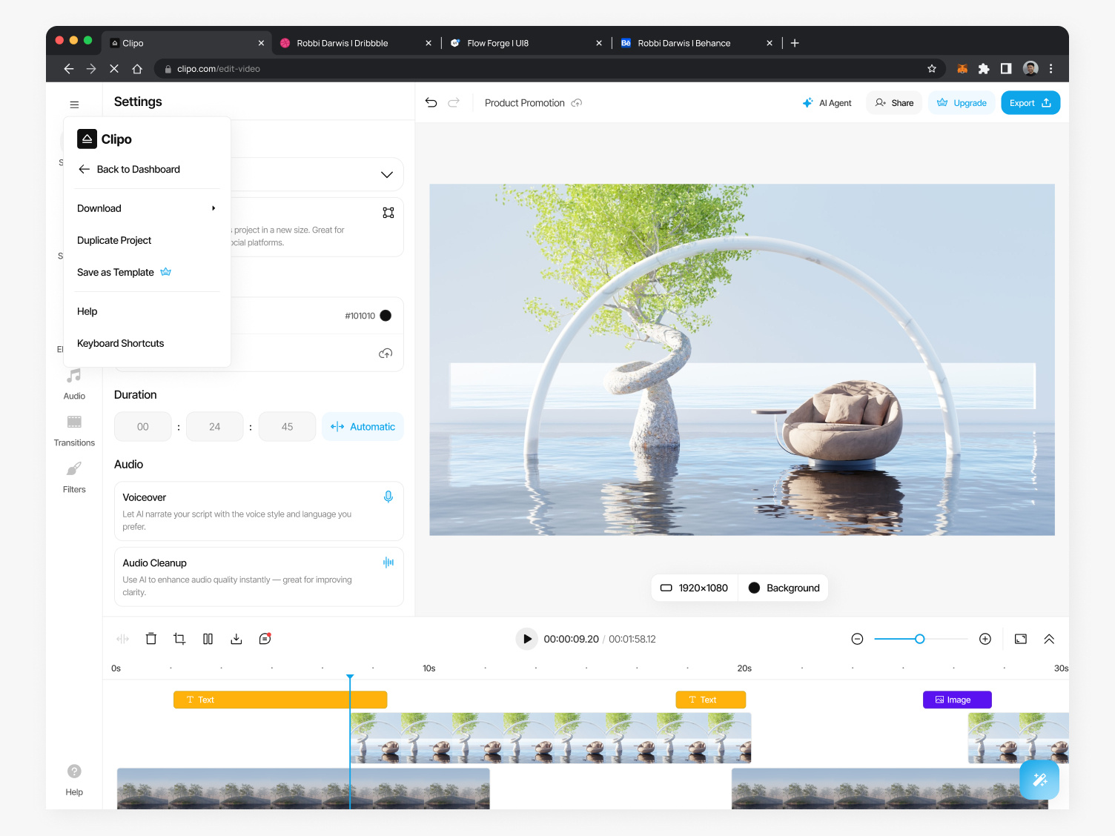The width and height of the screenshot is (1115, 836).
Task: Open comments via the speech bubble icon
Action: (x=265, y=638)
